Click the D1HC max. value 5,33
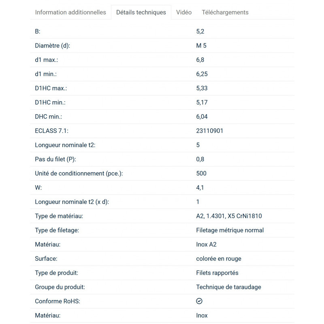 202,88
